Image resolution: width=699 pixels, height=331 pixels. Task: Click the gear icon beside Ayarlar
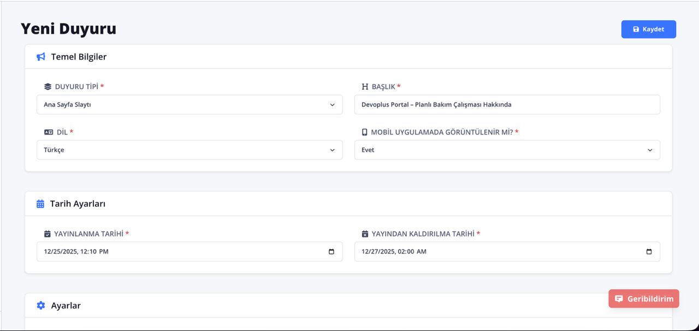[x=41, y=305]
